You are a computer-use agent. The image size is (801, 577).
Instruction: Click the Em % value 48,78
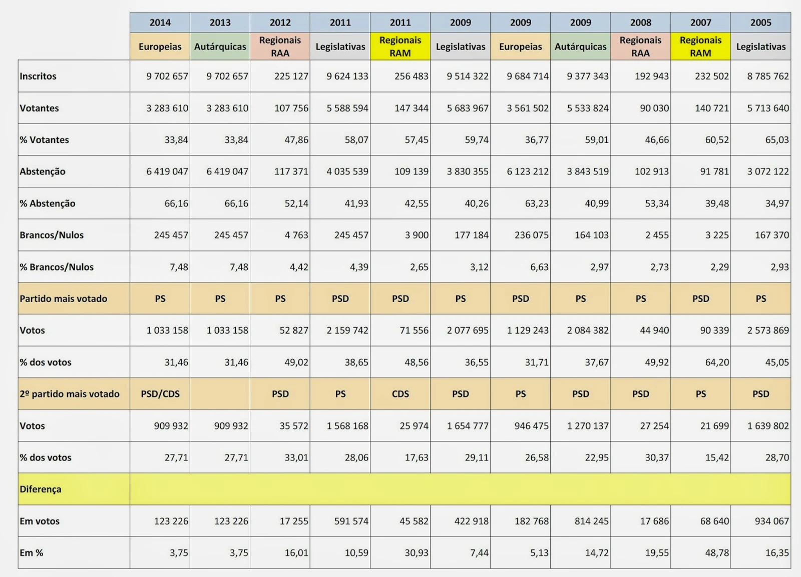(x=717, y=553)
